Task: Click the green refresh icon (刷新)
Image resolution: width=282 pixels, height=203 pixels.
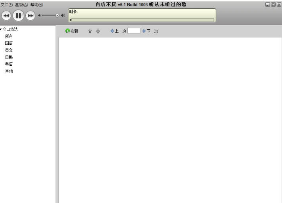Action: pyautogui.click(x=68, y=31)
